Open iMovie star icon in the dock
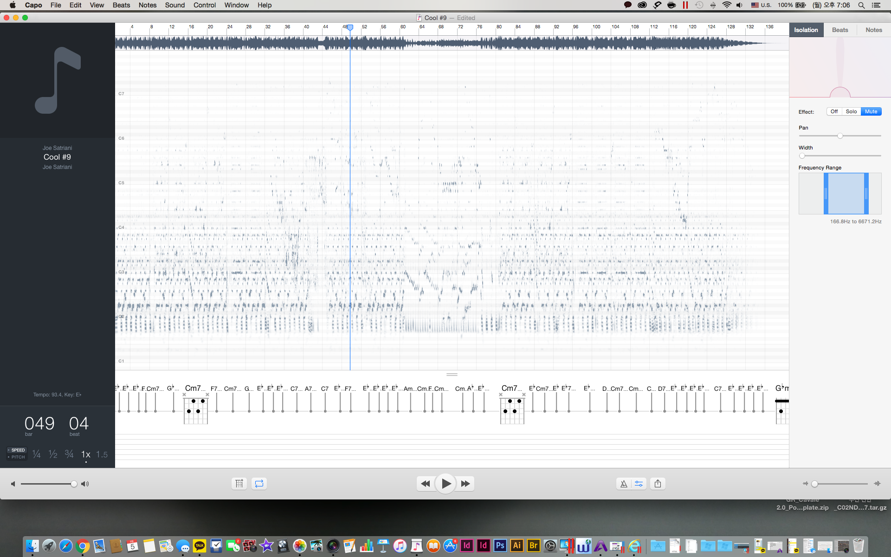The height and width of the screenshot is (557, 891). point(266,546)
